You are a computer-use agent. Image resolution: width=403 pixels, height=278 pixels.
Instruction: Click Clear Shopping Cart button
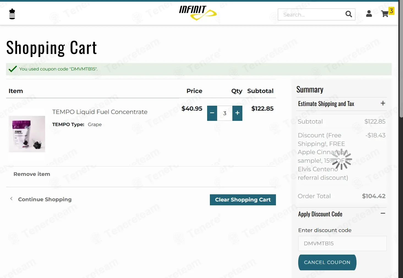pos(243,200)
